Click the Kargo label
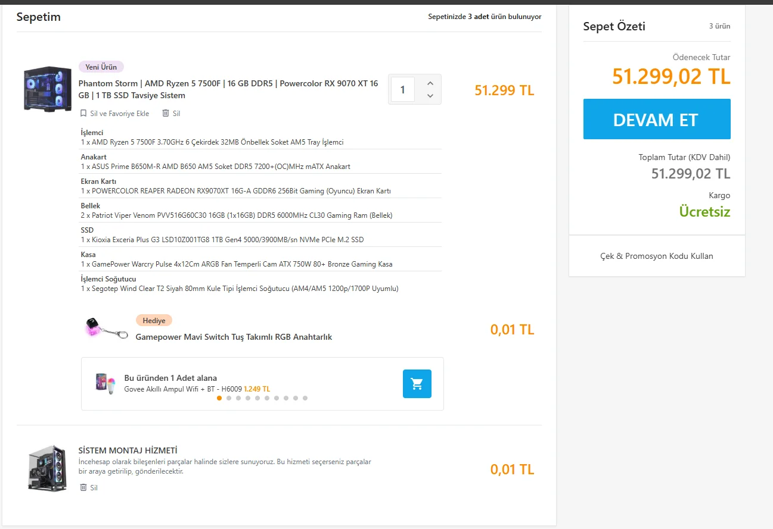Viewport: 773px width, 529px height. point(719,195)
